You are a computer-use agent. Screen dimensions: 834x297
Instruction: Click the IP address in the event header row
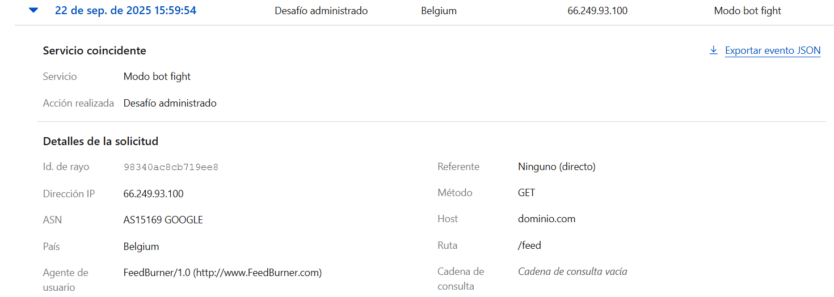(597, 11)
